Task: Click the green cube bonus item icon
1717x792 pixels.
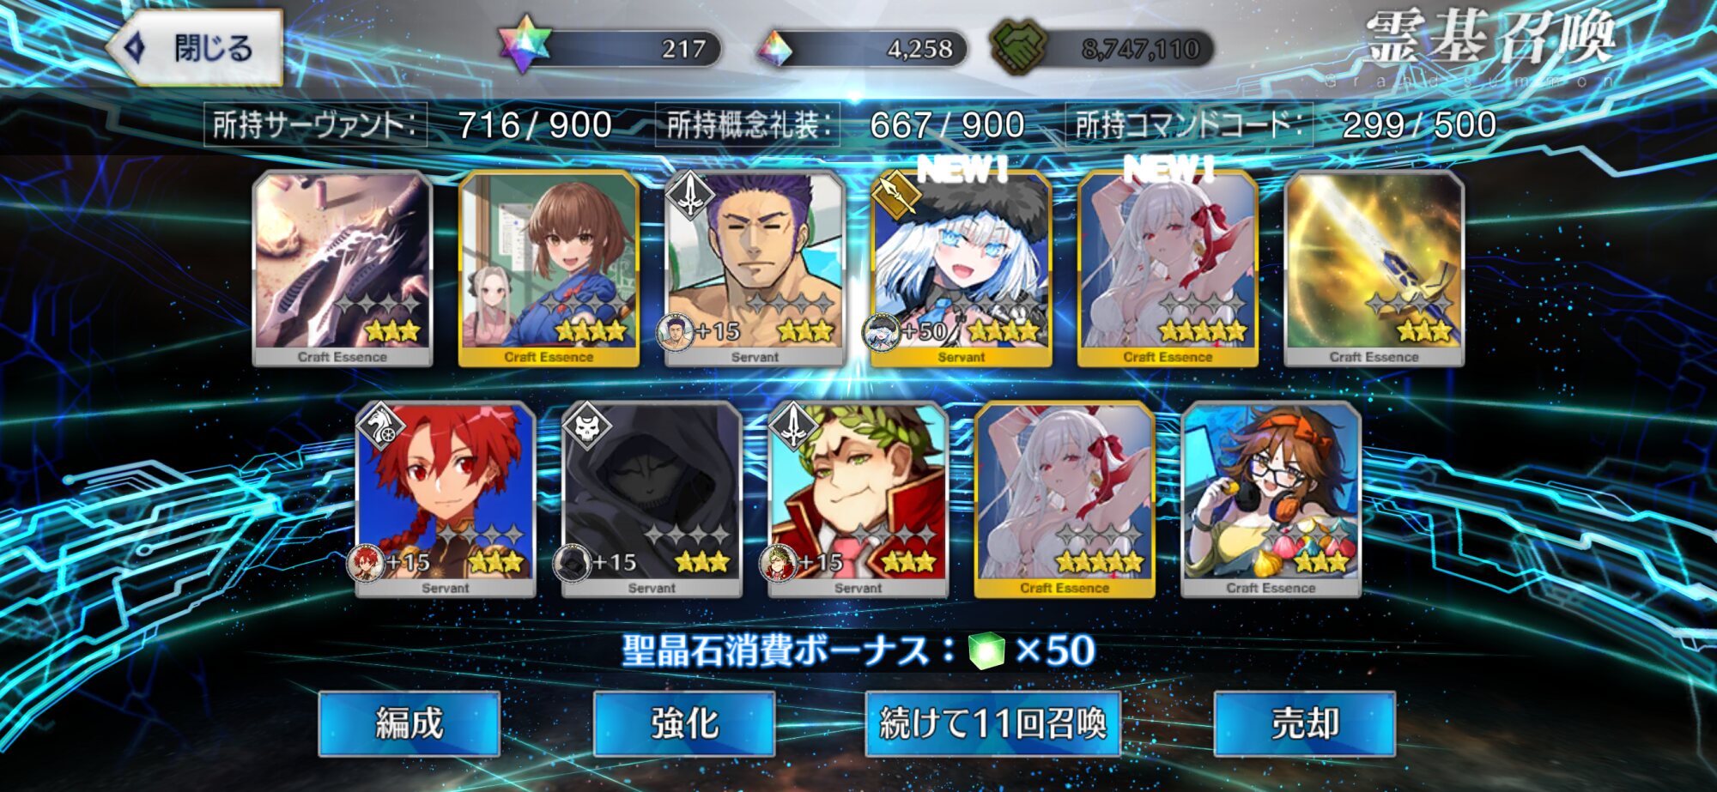Action: [x=986, y=650]
